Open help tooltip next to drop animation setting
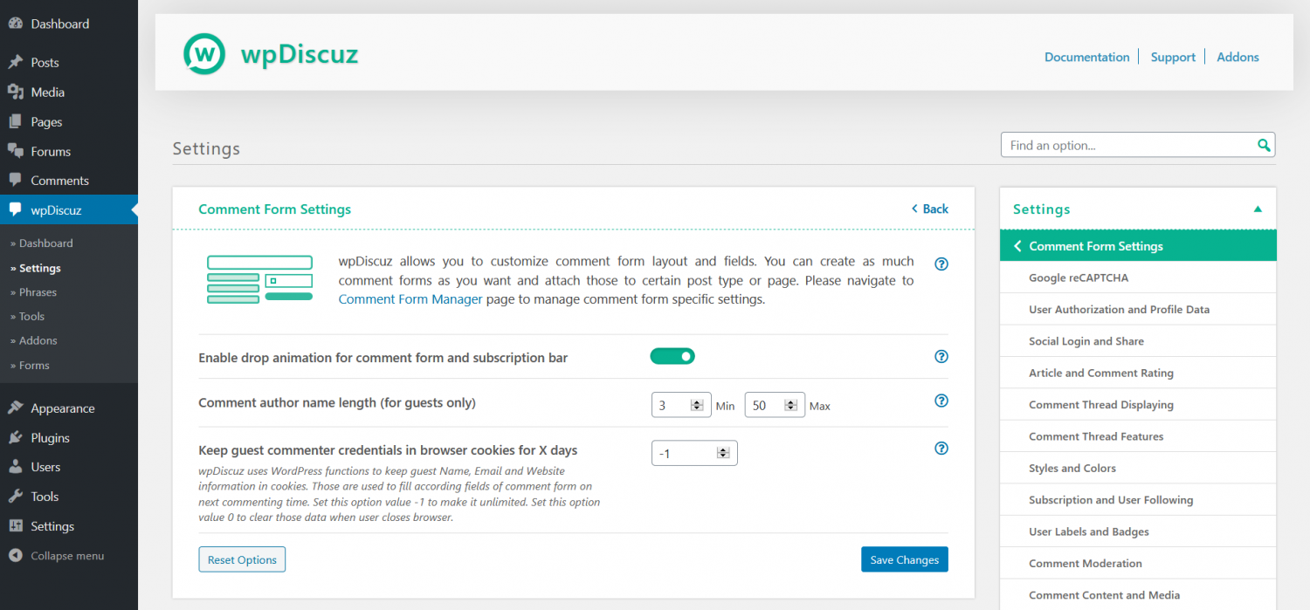1310x610 pixels. coord(941,356)
